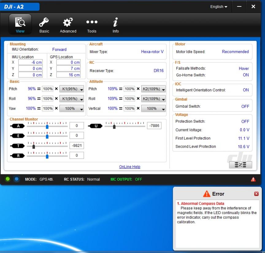Viewport: 265px width, 253px height.
Task: Click channel T slider thumb
Action: 34,146
